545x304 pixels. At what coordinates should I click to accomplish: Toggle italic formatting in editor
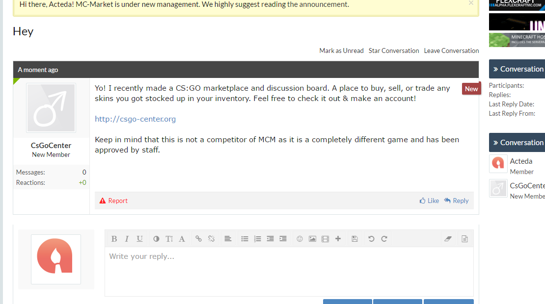[x=127, y=239]
